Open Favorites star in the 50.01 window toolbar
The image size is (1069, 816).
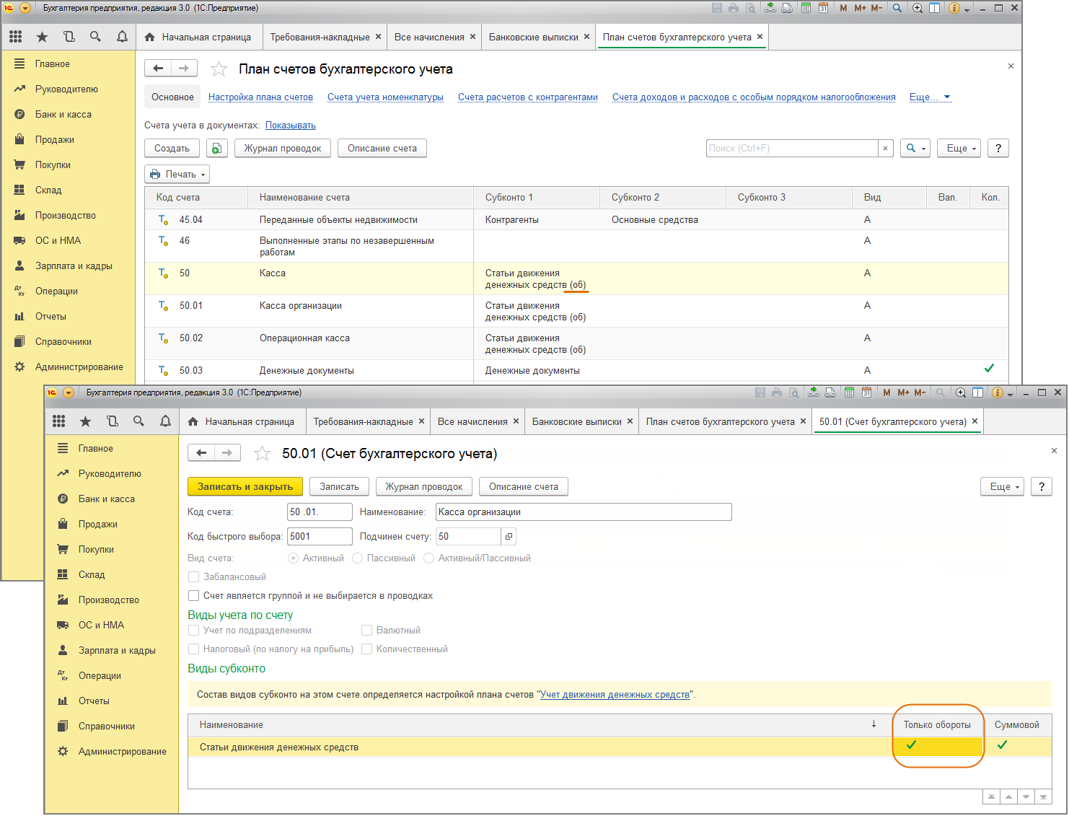[x=86, y=421]
